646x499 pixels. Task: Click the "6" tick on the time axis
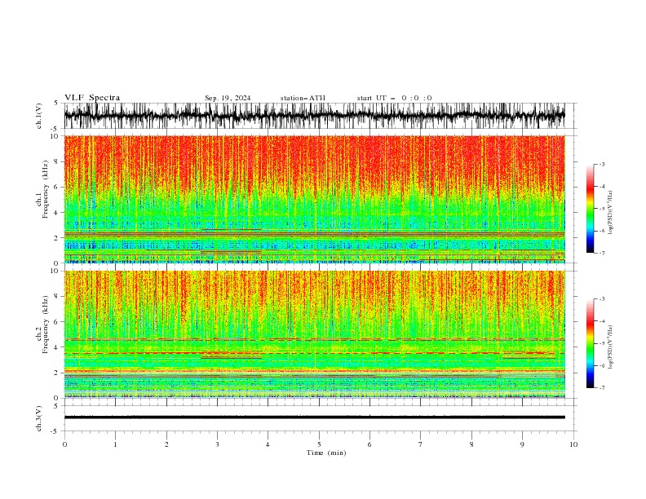click(369, 444)
